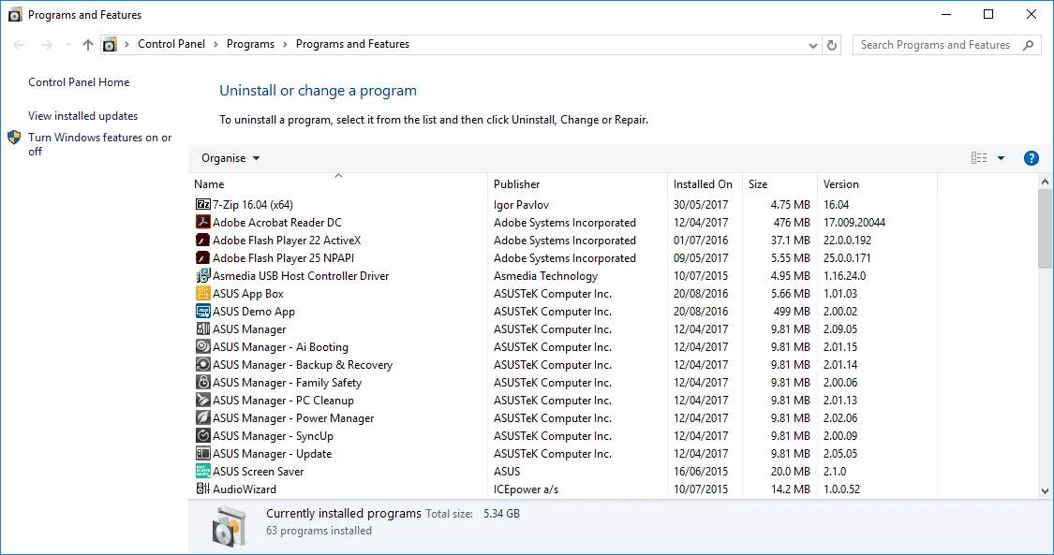
Task: Click the 30/05/2017 install date
Action: coord(701,205)
